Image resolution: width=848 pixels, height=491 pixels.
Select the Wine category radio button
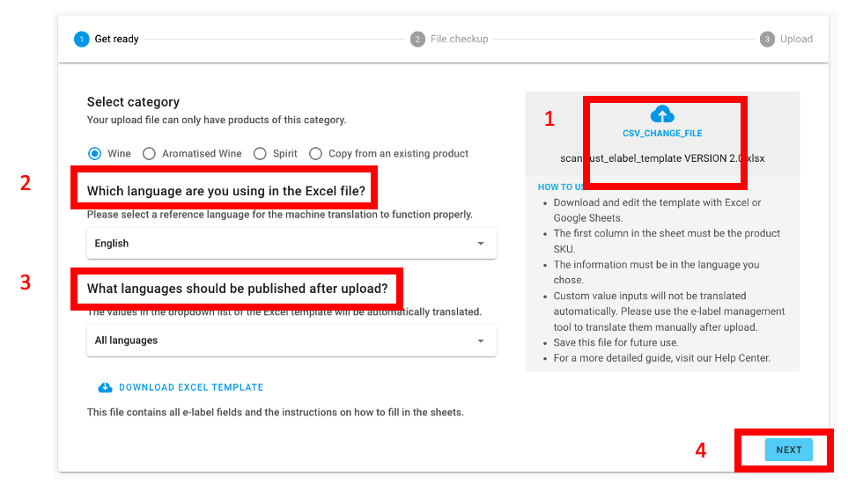[x=95, y=153]
